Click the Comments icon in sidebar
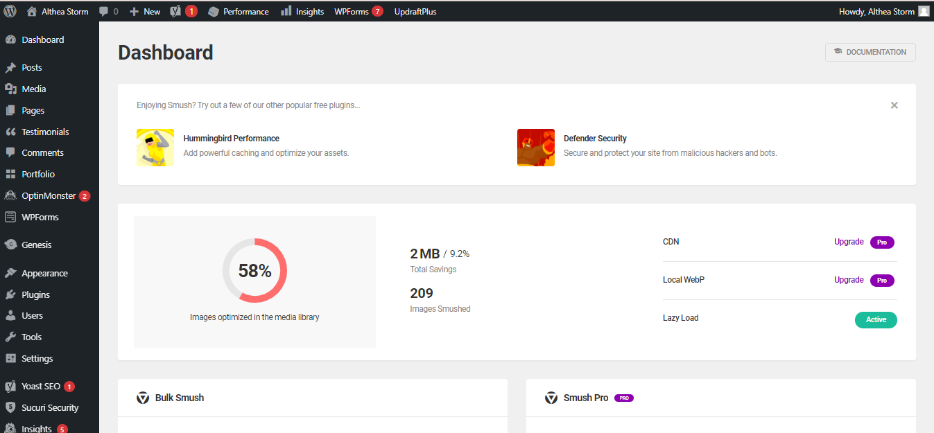Screen dimensions: 934x433 pyautogui.click(x=10, y=152)
